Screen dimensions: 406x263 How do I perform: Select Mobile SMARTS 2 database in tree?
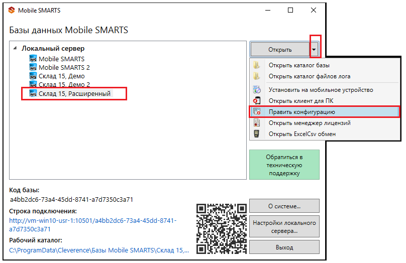click(x=64, y=67)
